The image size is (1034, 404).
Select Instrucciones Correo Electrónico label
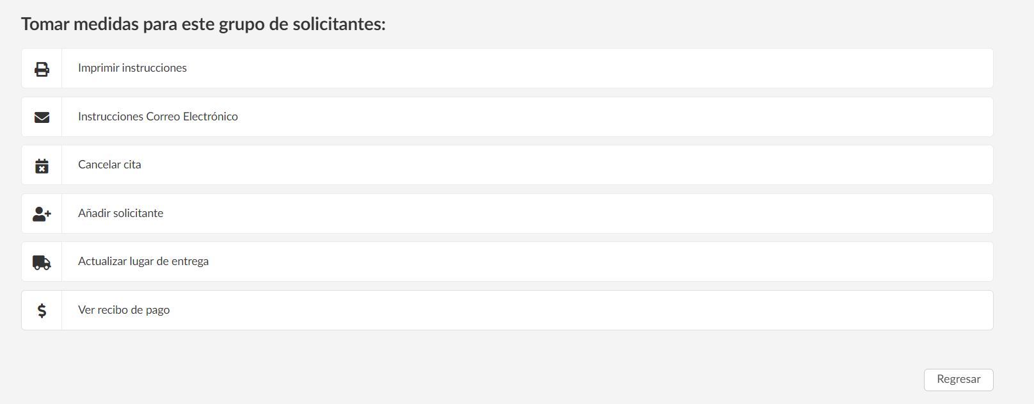click(158, 117)
